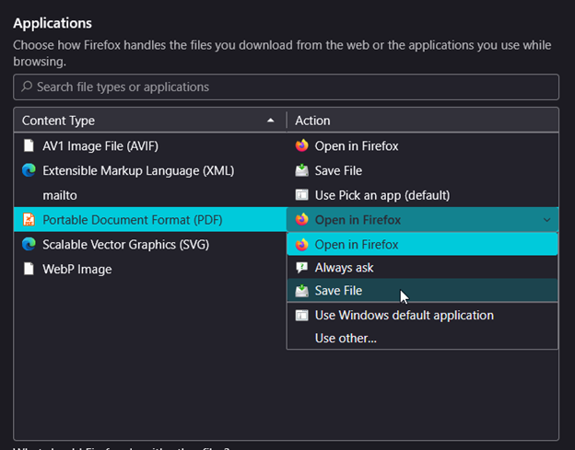Select Use Windows default application
The width and height of the screenshot is (575, 450).
[422, 315]
